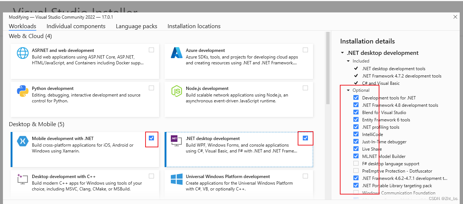Collapse the .NET desktop development details

[x=342, y=53]
